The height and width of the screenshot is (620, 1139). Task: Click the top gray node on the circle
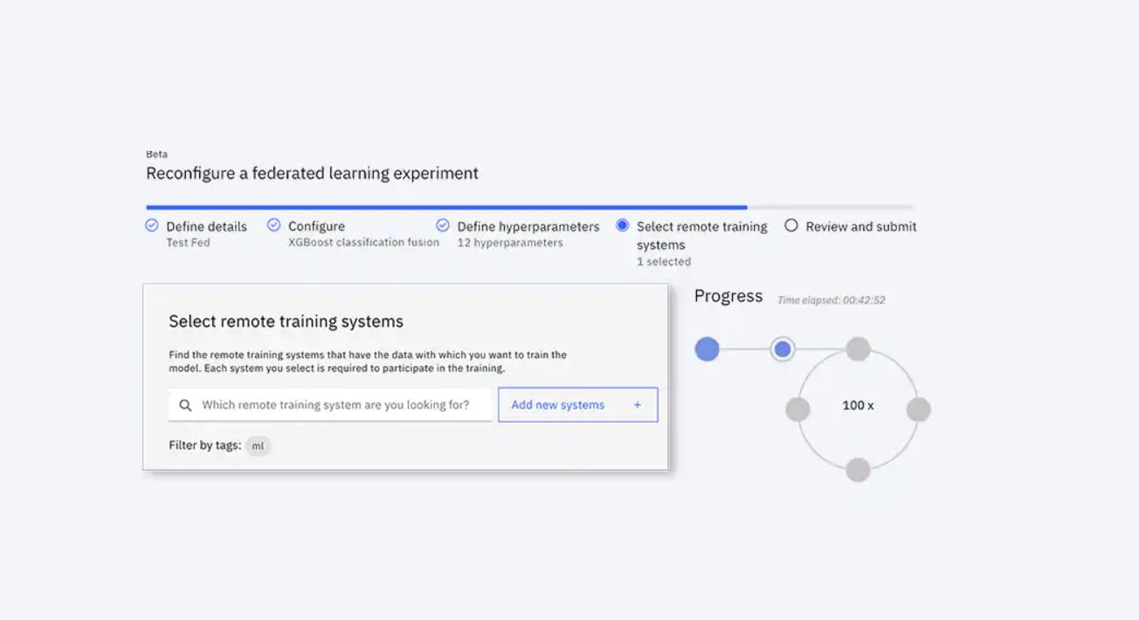[x=859, y=349]
